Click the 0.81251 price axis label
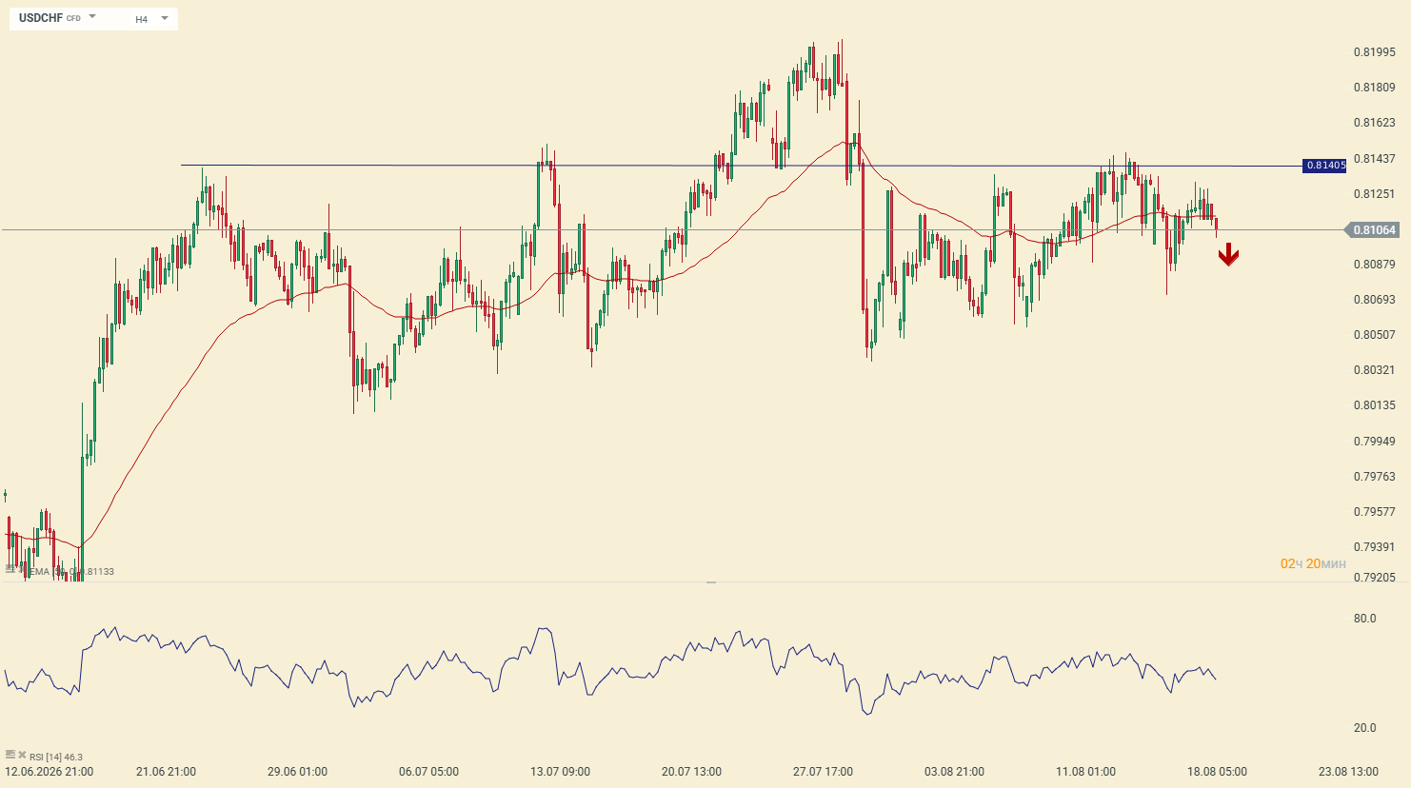 [x=1375, y=194]
